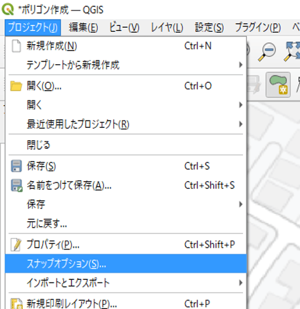This screenshot has height=309, width=300.
Task: Click the QGIS logo in title bar
Action: (8, 9)
